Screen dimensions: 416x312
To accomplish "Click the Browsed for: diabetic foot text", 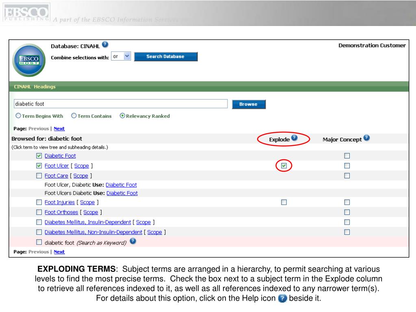I will click(47, 139).
